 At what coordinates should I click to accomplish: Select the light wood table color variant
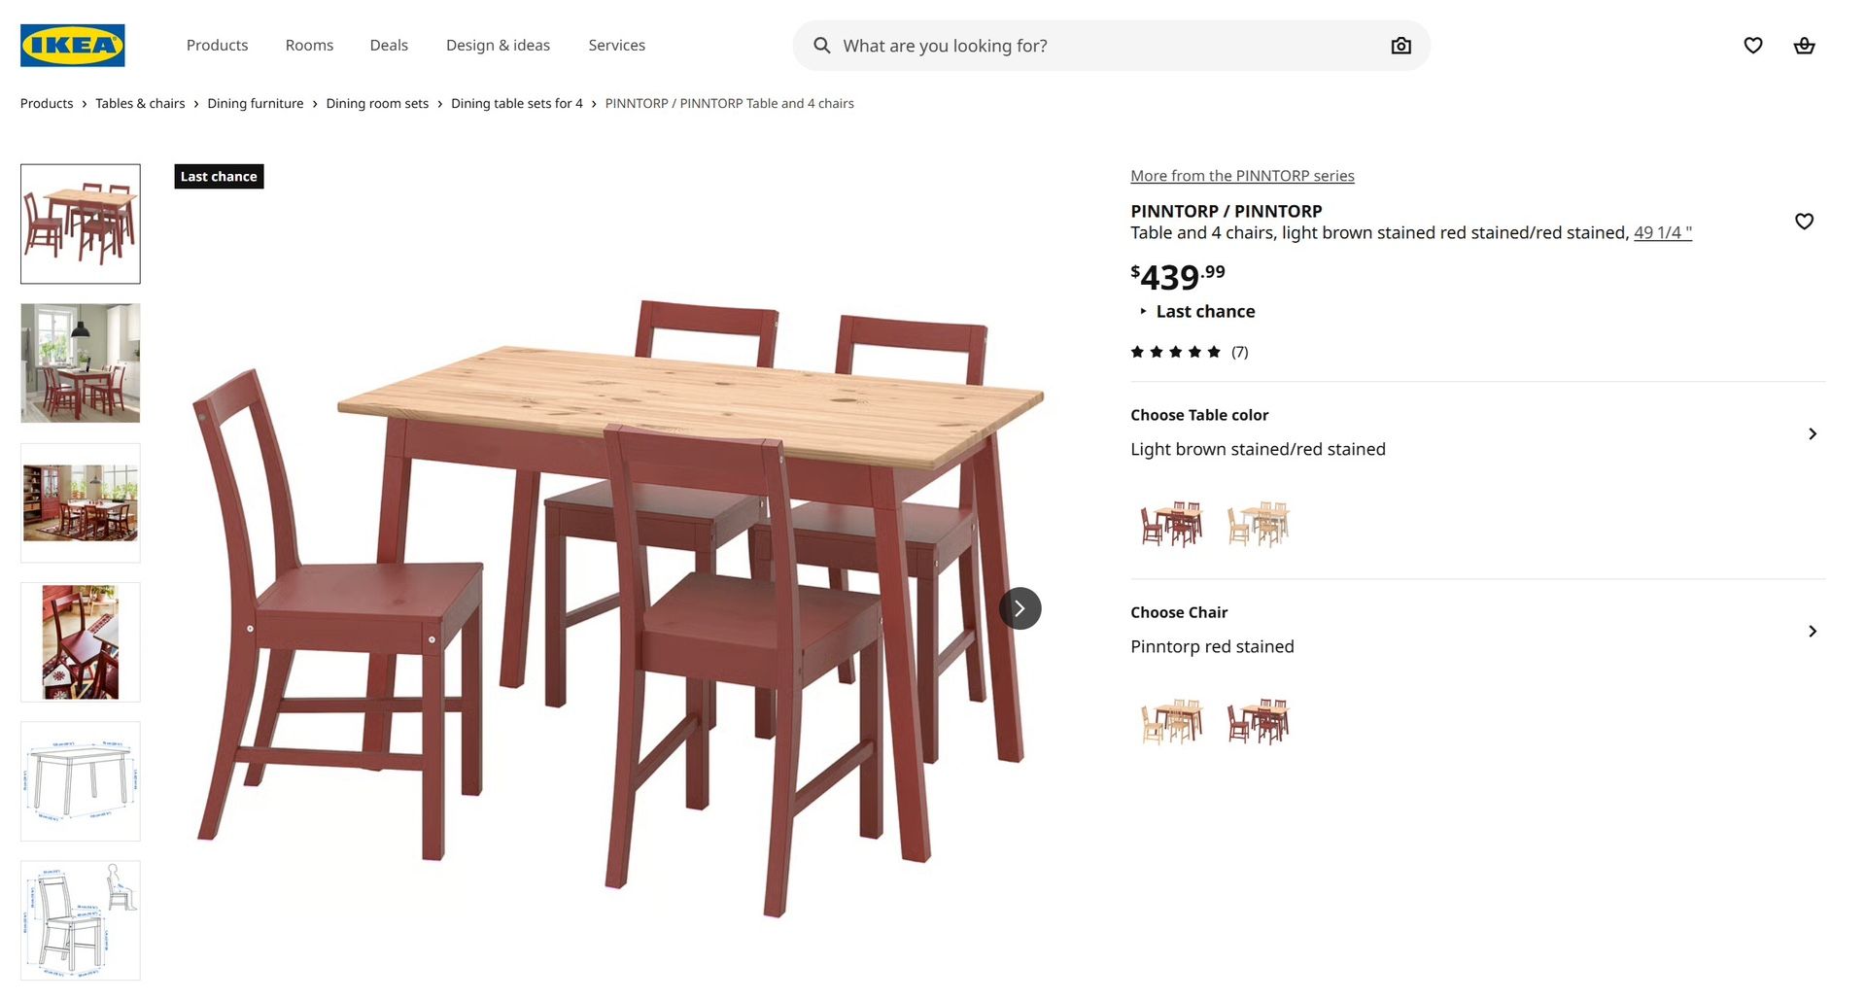[x=1258, y=525]
